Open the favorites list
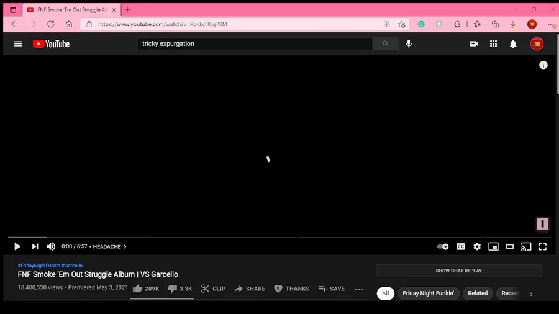Image resolution: width=559 pixels, height=314 pixels. click(x=477, y=24)
